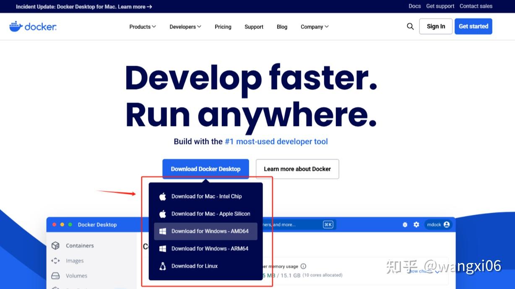The image size is (515, 289).
Task: Open the Containers panel in Docker Desktop
Action: click(x=79, y=245)
